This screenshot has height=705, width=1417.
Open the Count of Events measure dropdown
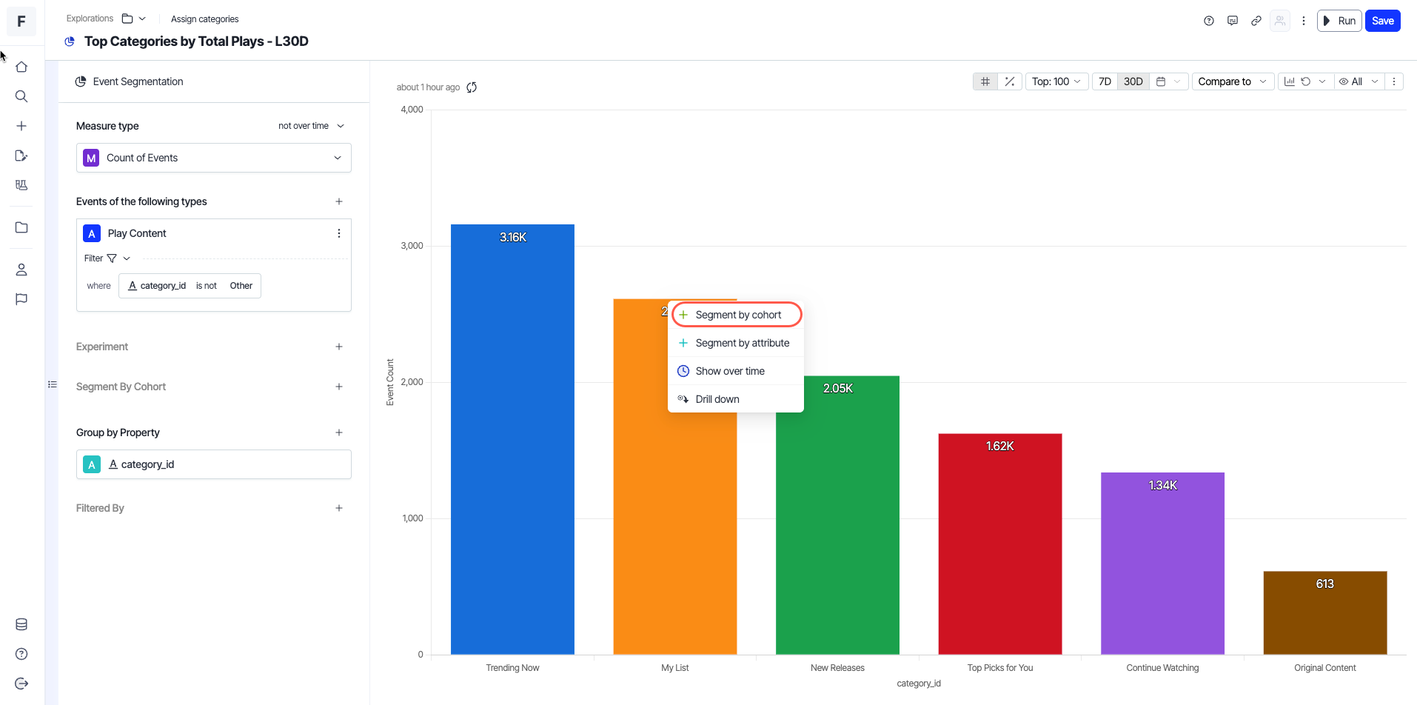click(213, 158)
